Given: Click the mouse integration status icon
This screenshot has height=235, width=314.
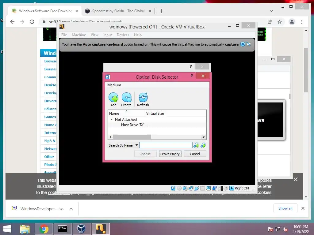Looking at the screenshot, I should click(x=226, y=188).
